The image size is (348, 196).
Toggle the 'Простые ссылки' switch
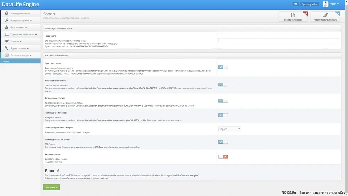coord(223,67)
